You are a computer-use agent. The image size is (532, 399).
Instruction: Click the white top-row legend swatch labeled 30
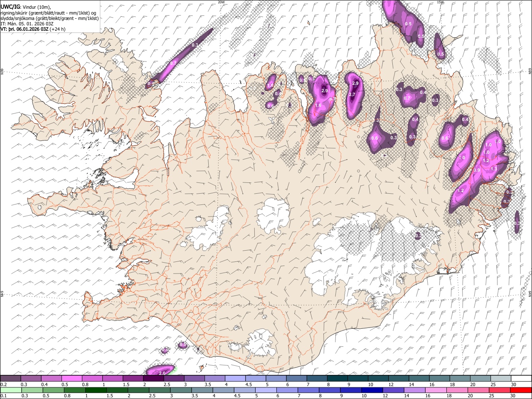pyautogui.click(x=521, y=379)
